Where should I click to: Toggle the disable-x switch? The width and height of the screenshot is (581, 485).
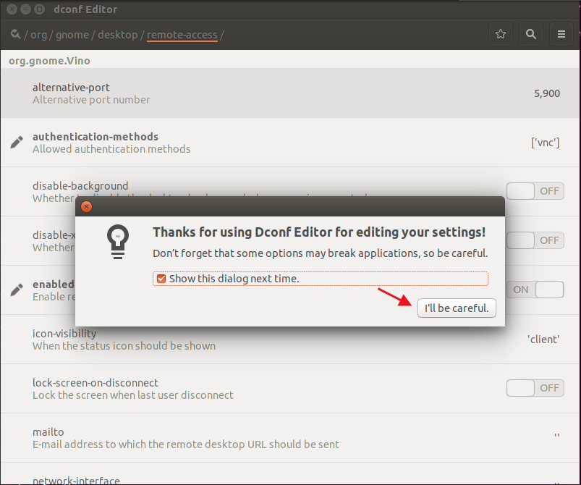point(535,240)
